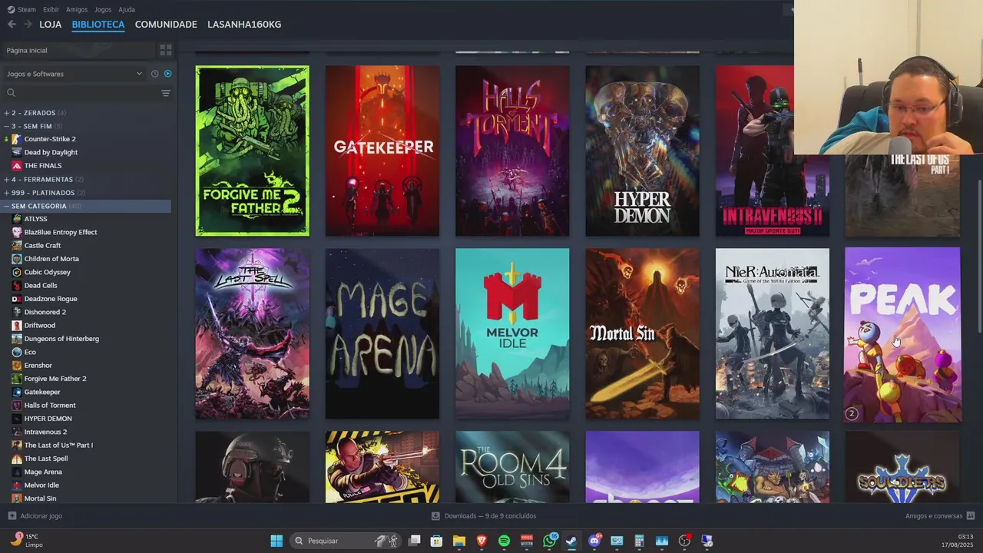Open the Mortal Sin cover
Screen dimensions: 983x553
point(643,333)
